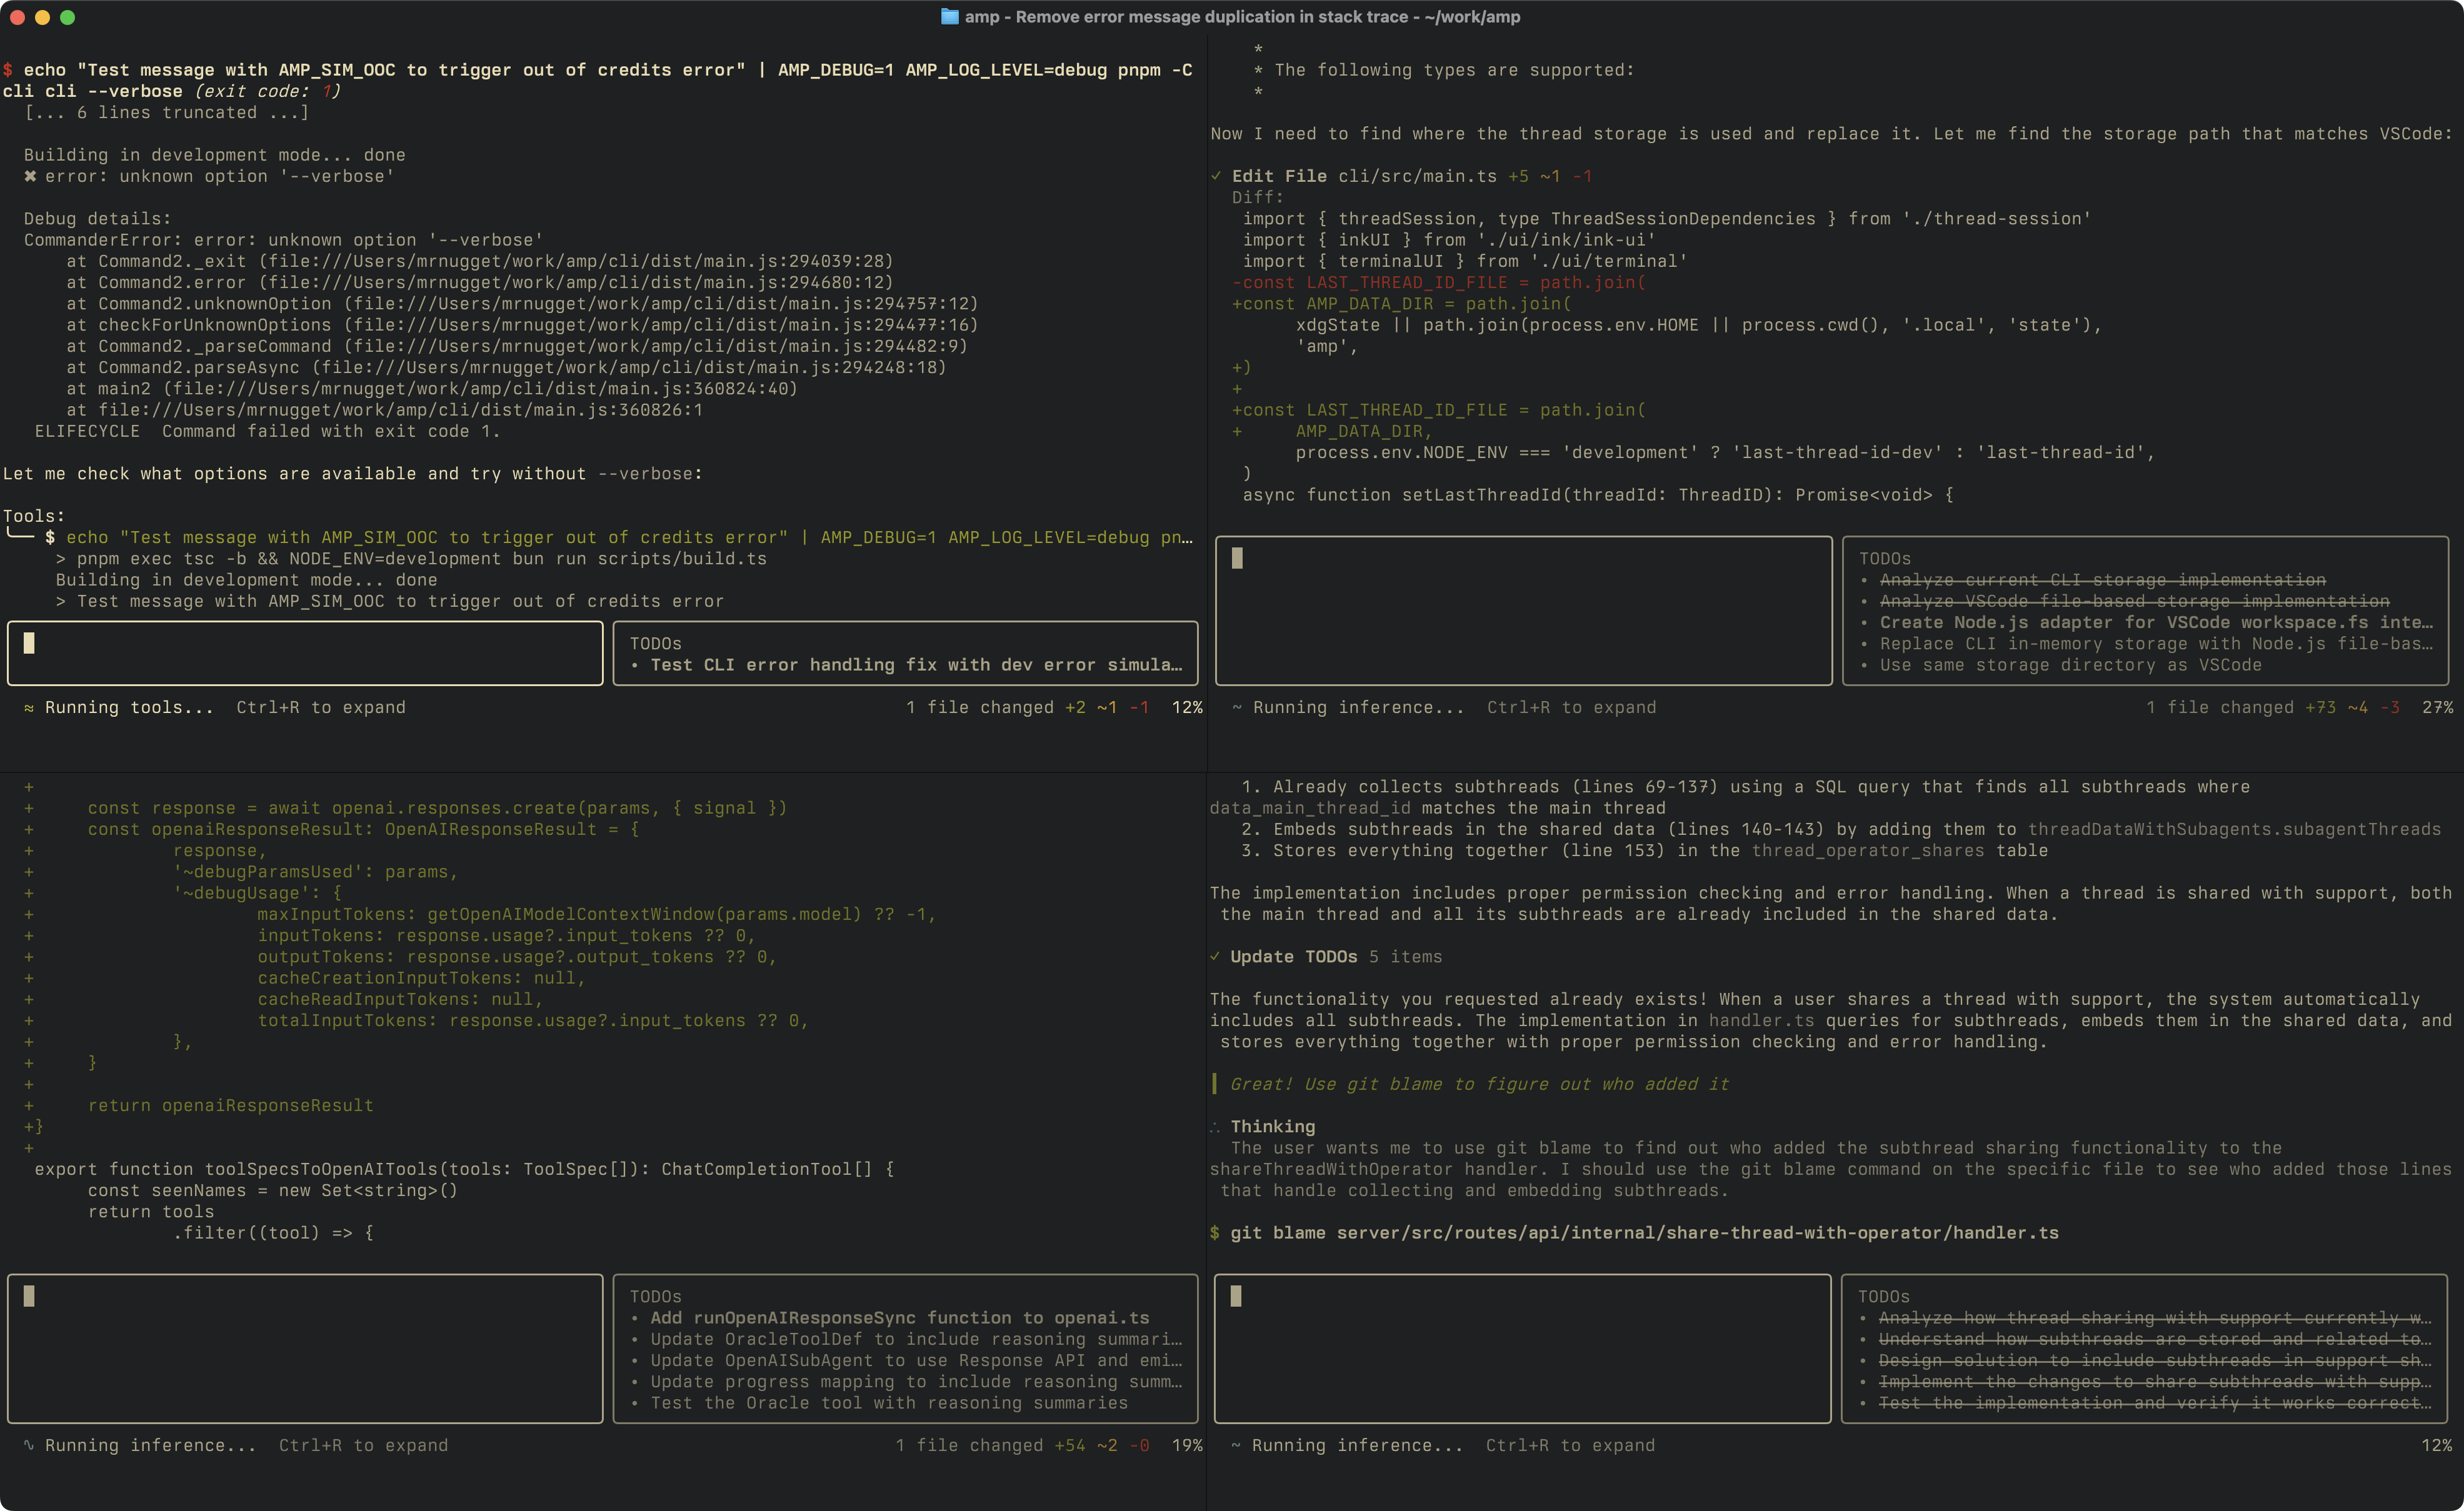Click the folder icon in the window title
2464x1511 pixels.
pyautogui.click(x=949, y=16)
